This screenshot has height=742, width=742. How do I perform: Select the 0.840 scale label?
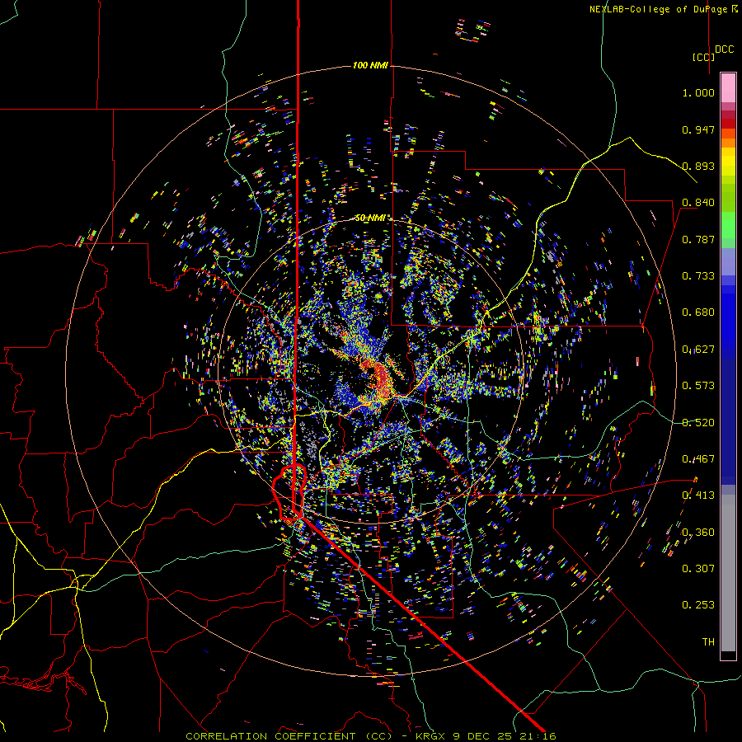(x=698, y=203)
